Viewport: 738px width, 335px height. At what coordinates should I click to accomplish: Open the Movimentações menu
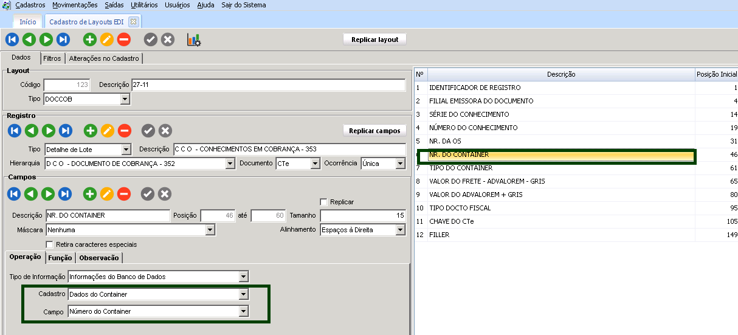coord(75,5)
